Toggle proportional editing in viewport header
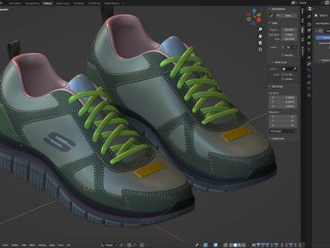The height and width of the screenshot is (248, 330). (142, 245)
